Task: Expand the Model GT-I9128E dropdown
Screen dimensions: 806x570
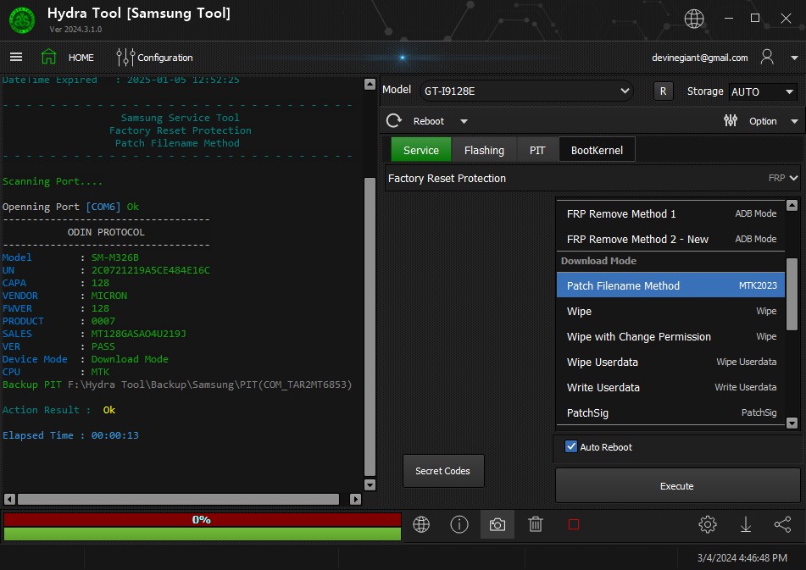Action: 625,91
